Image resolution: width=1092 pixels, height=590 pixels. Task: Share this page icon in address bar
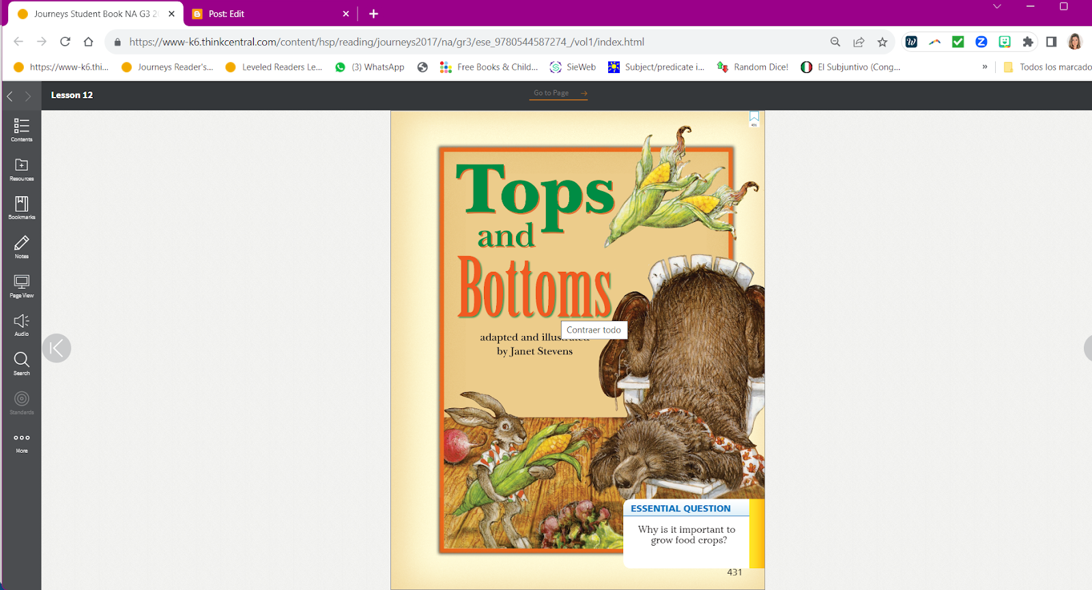tap(859, 42)
